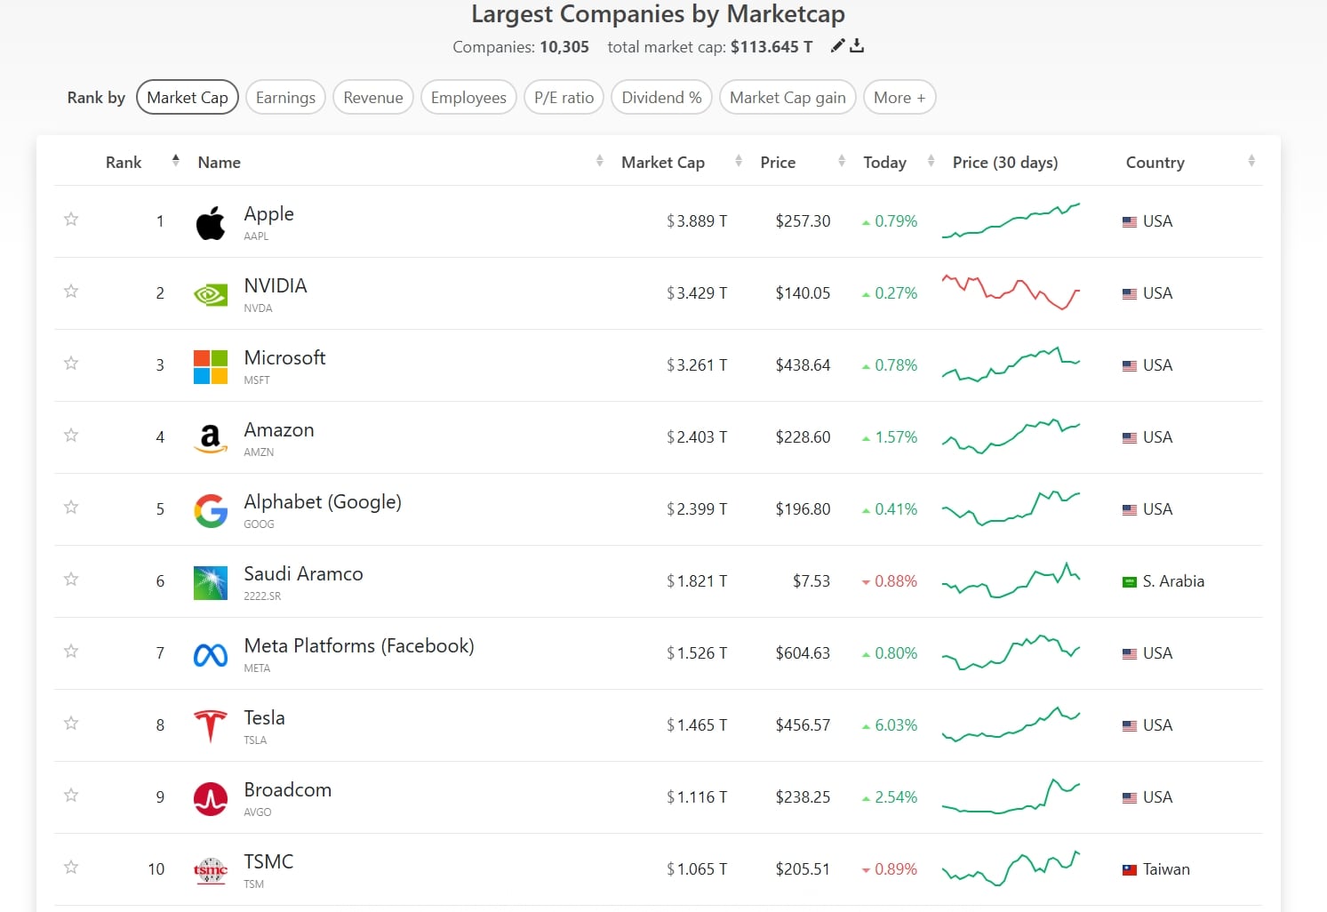Click TSMC's 0.89% daily decline

[x=890, y=869]
